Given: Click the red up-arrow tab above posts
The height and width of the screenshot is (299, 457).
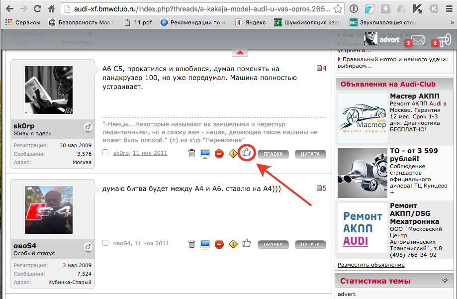Looking at the screenshot, I should click(x=240, y=53).
